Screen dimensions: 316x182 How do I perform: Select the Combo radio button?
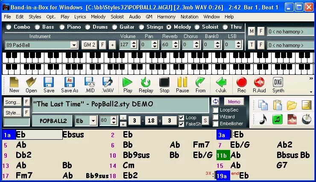[x=9, y=27]
